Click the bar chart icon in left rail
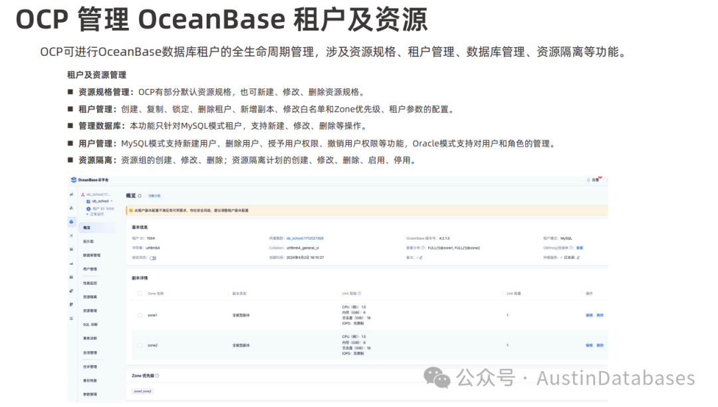The width and height of the screenshot is (718, 407). click(x=71, y=195)
